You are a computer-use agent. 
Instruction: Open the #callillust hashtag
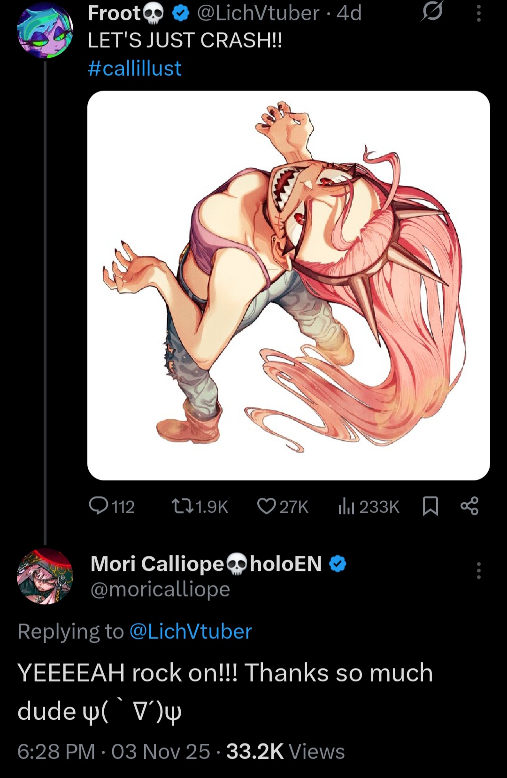(135, 69)
